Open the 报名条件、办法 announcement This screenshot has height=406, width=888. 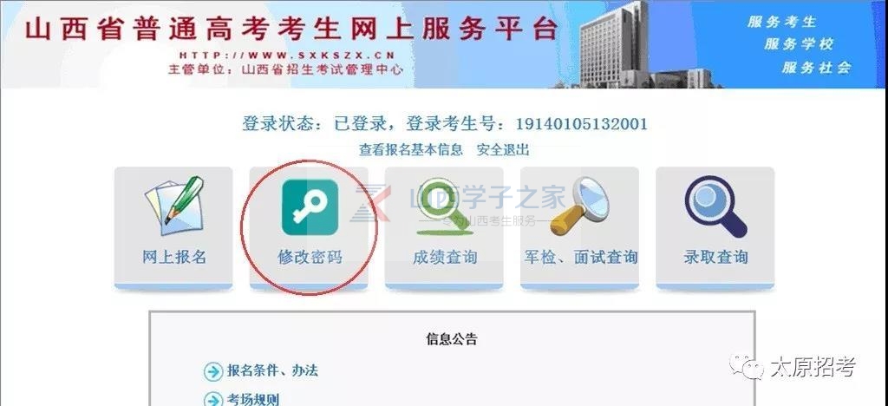pos(272,371)
